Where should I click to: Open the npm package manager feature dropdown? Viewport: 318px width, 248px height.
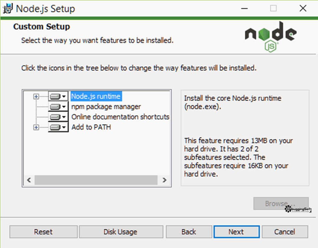point(58,107)
